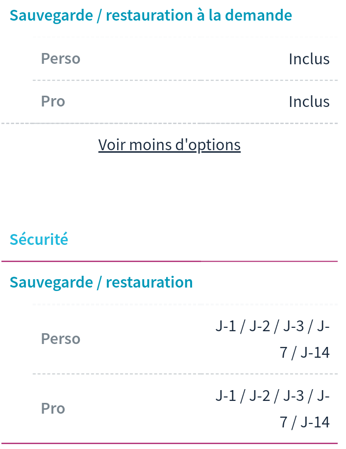The image size is (346, 449).
Task: Click "7 / J-14" in the Pro row
Action: [x=304, y=422]
